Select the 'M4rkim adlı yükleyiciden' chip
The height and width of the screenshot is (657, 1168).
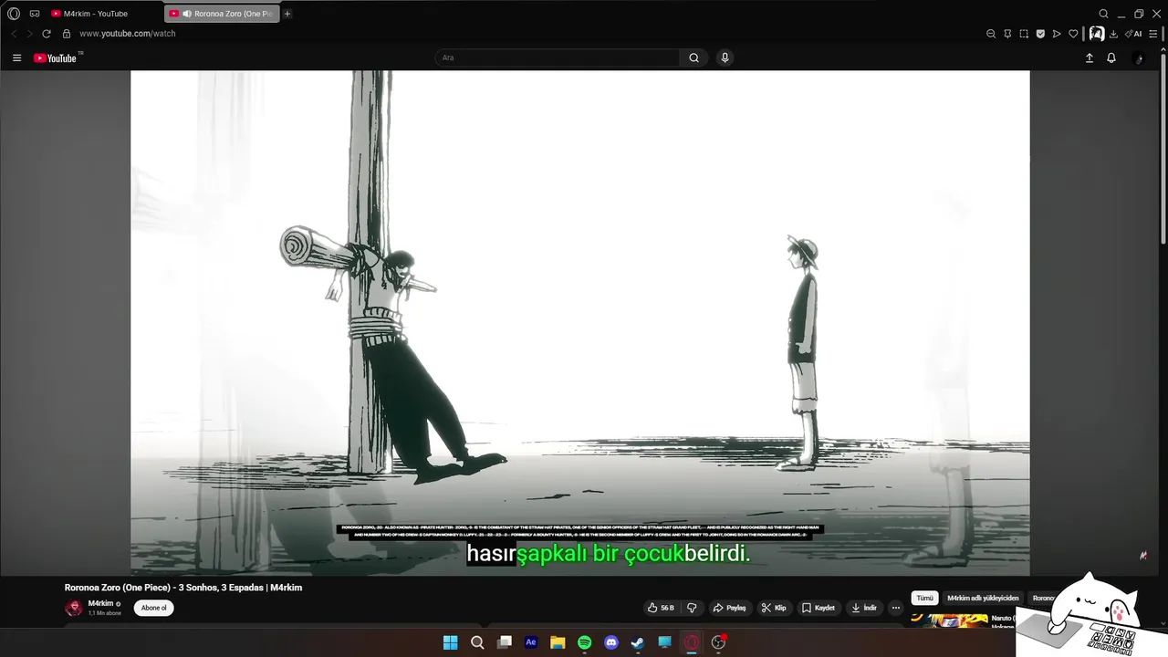pyautogui.click(x=983, y=598)
